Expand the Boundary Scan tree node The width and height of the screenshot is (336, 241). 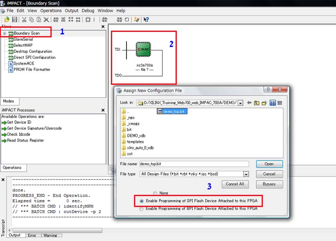[x=5, y=34]
